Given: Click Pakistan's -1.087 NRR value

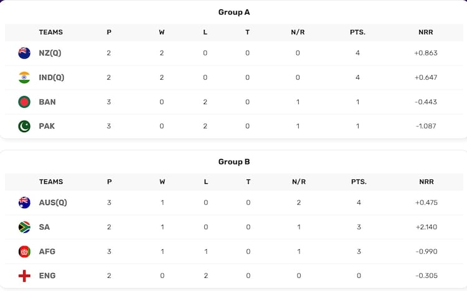Looking at the screenshot, I should click(426, 126).
